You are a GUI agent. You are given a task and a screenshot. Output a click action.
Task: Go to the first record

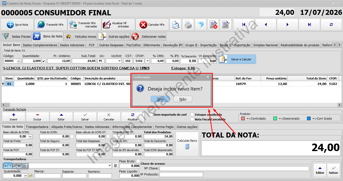point(244,25)
